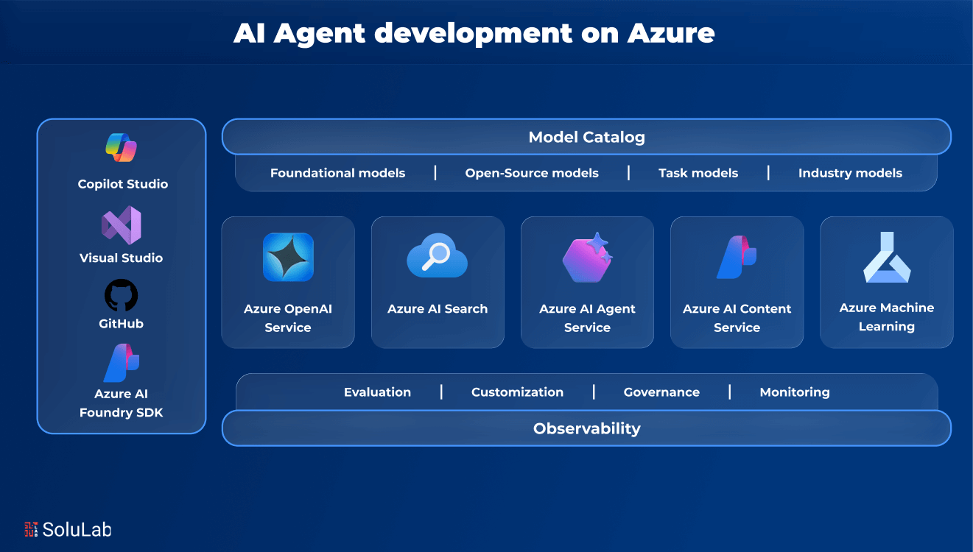Click the Monitoring label
The image size is (973, 552).
(795, 392)
